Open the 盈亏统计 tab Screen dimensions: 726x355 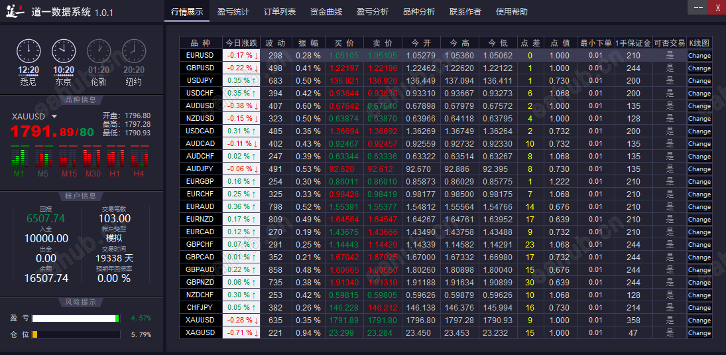pos(233,11)
